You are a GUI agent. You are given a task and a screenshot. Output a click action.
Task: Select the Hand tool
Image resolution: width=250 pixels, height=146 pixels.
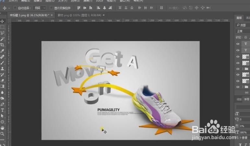(x=2, y=128)
